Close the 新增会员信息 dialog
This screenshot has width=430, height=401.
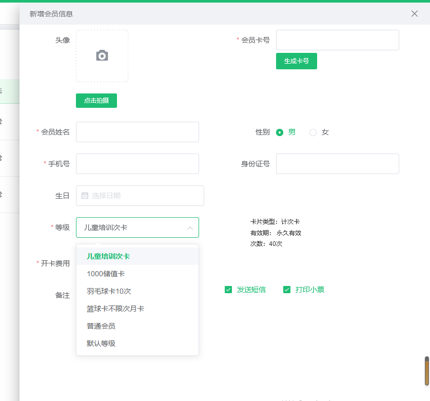pos(415,14)
